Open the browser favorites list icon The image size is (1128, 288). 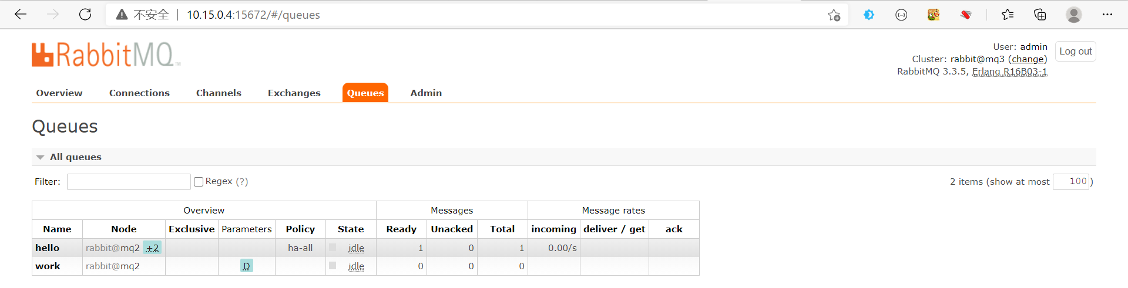(1008, 15)
